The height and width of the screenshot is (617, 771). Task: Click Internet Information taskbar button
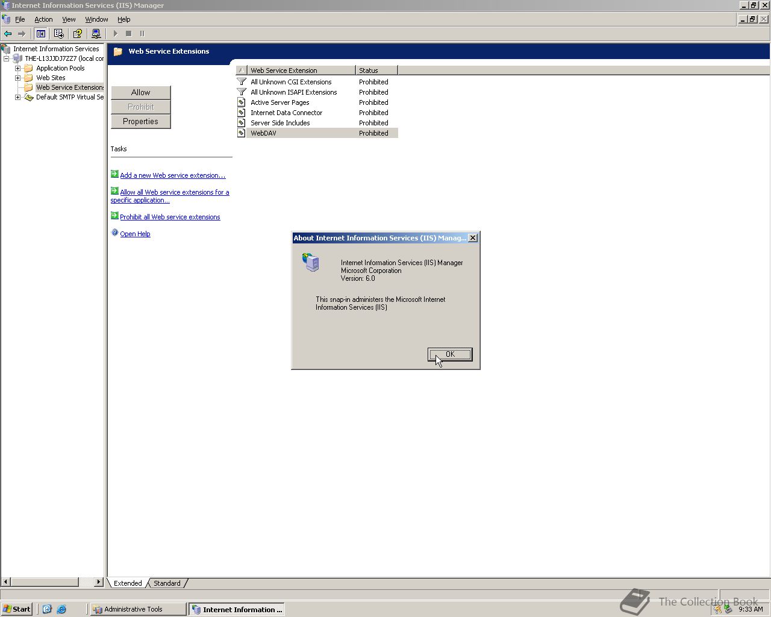pyautogui.click(x=237, y=609)
